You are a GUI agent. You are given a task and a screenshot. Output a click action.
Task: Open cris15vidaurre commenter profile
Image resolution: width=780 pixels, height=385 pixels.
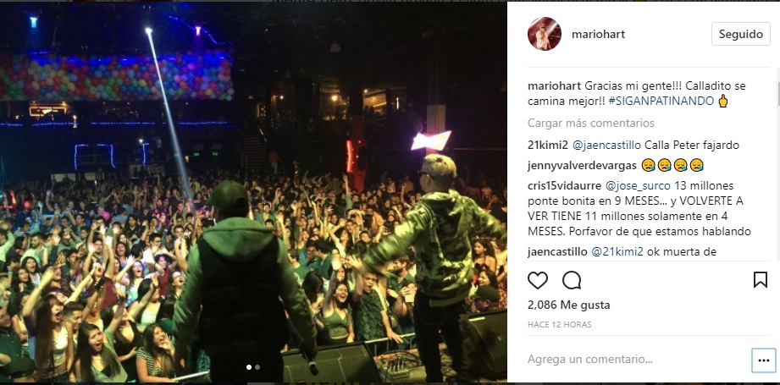click(x=564, y=186)
